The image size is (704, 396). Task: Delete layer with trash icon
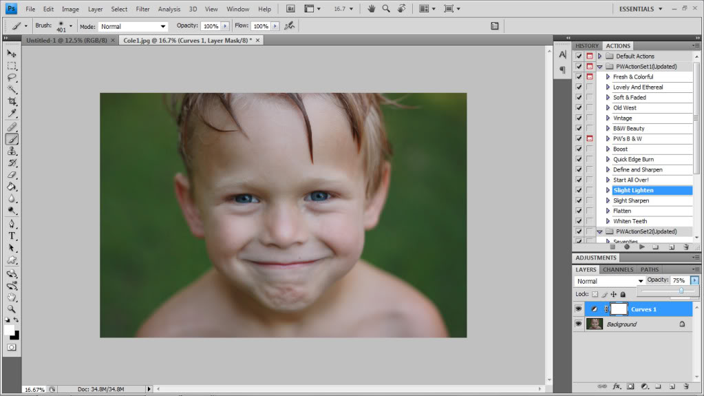686,386
